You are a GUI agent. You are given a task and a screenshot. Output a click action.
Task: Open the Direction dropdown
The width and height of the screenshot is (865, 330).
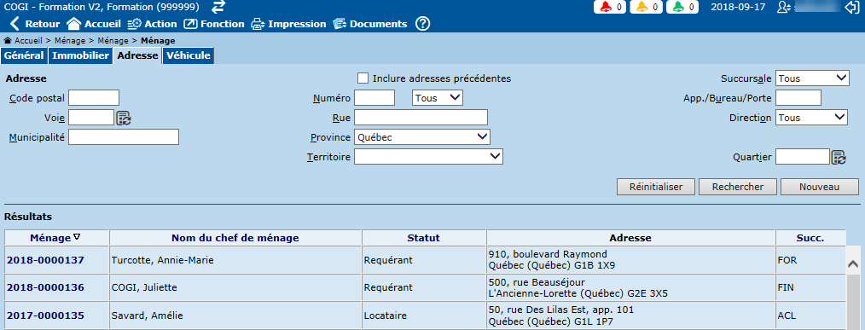point(811,118)
